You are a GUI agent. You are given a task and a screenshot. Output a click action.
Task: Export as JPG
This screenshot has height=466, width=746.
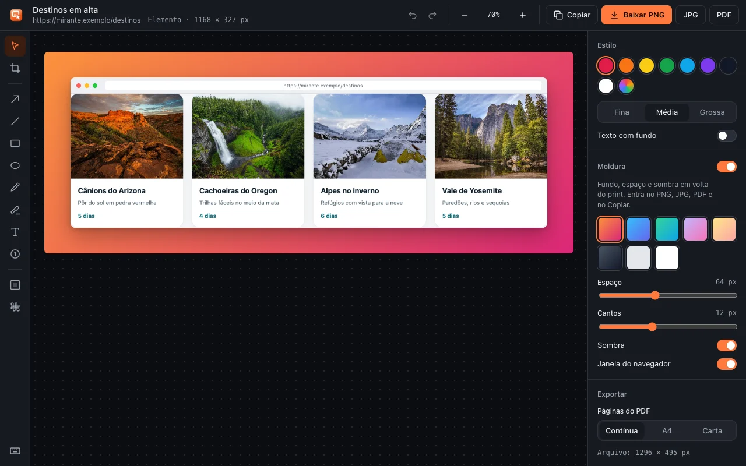point(691,15)
